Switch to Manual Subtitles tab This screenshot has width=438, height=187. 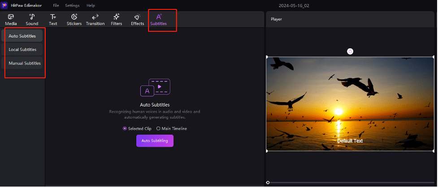25,63
